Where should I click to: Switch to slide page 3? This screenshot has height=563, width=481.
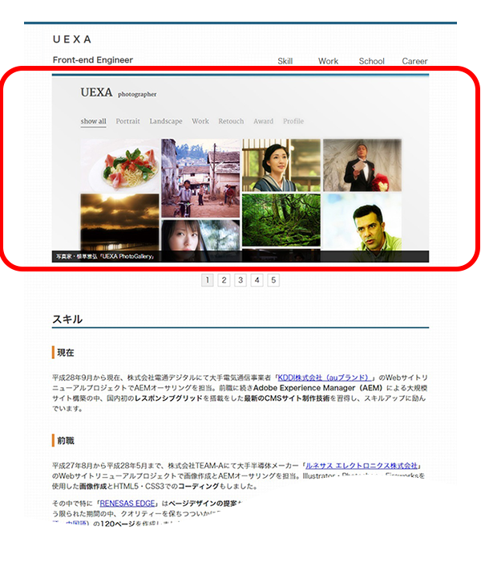coord(240,280)
